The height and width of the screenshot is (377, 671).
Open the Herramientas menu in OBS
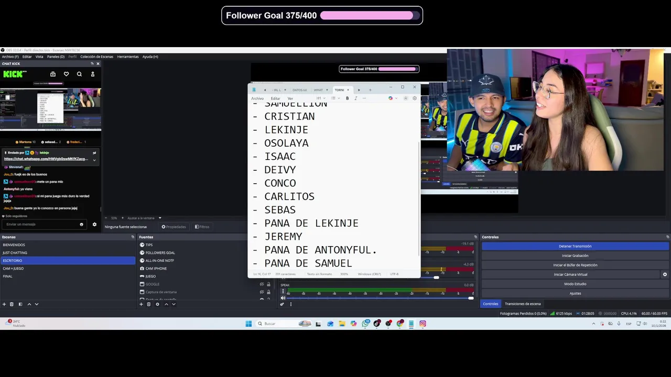[128, 57]
